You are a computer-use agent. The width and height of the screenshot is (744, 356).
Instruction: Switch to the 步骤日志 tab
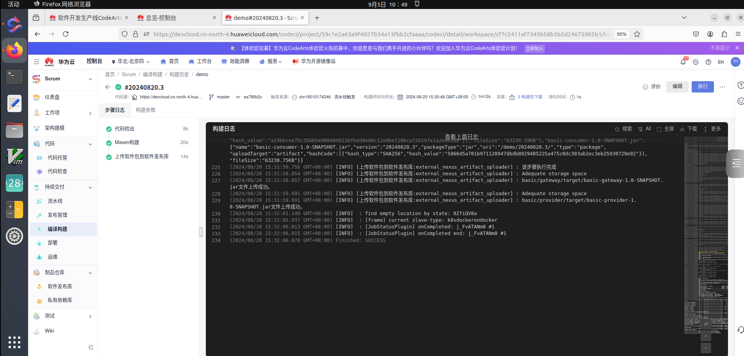click(115, 110)
